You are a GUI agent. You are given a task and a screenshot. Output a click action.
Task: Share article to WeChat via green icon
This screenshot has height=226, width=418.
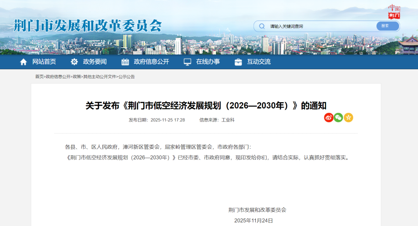tap(339, 118)
